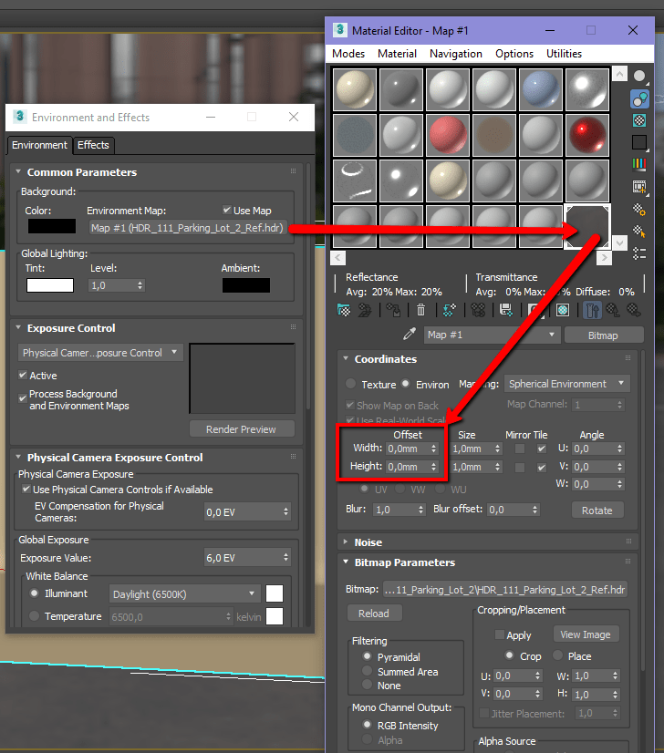
Task: Click the Make Preview filmstrip icon
Action: tap(639, 187)
